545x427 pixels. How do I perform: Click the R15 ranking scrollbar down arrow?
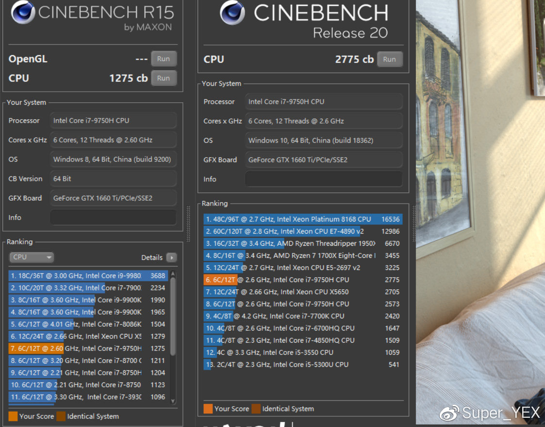(x=173, y=401)
